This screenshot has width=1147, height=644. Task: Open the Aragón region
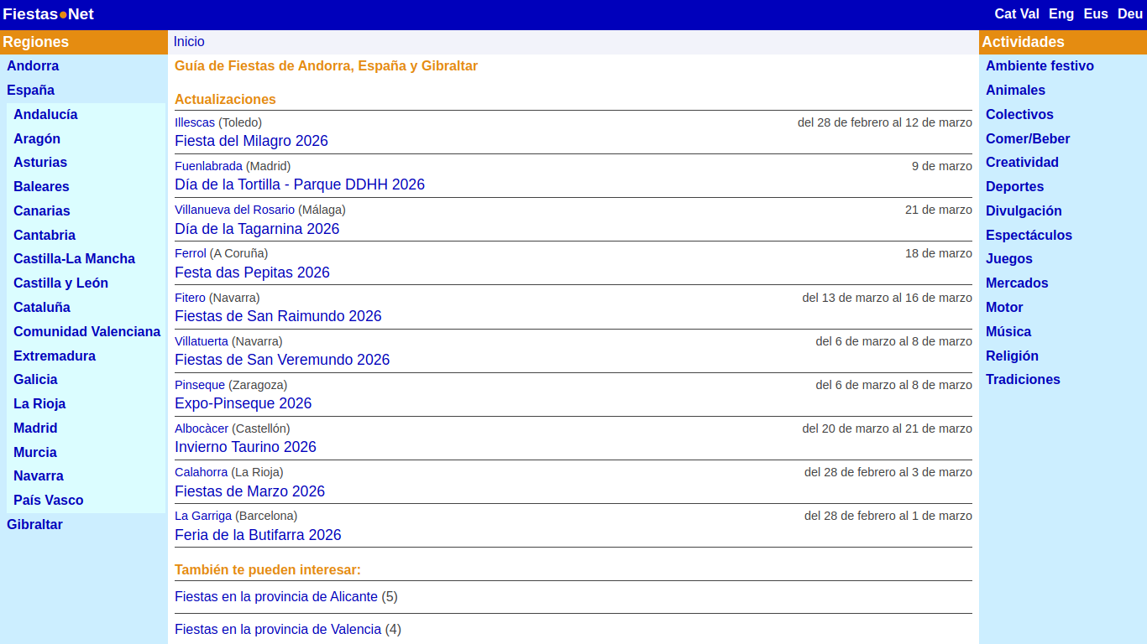coord(37,139)
